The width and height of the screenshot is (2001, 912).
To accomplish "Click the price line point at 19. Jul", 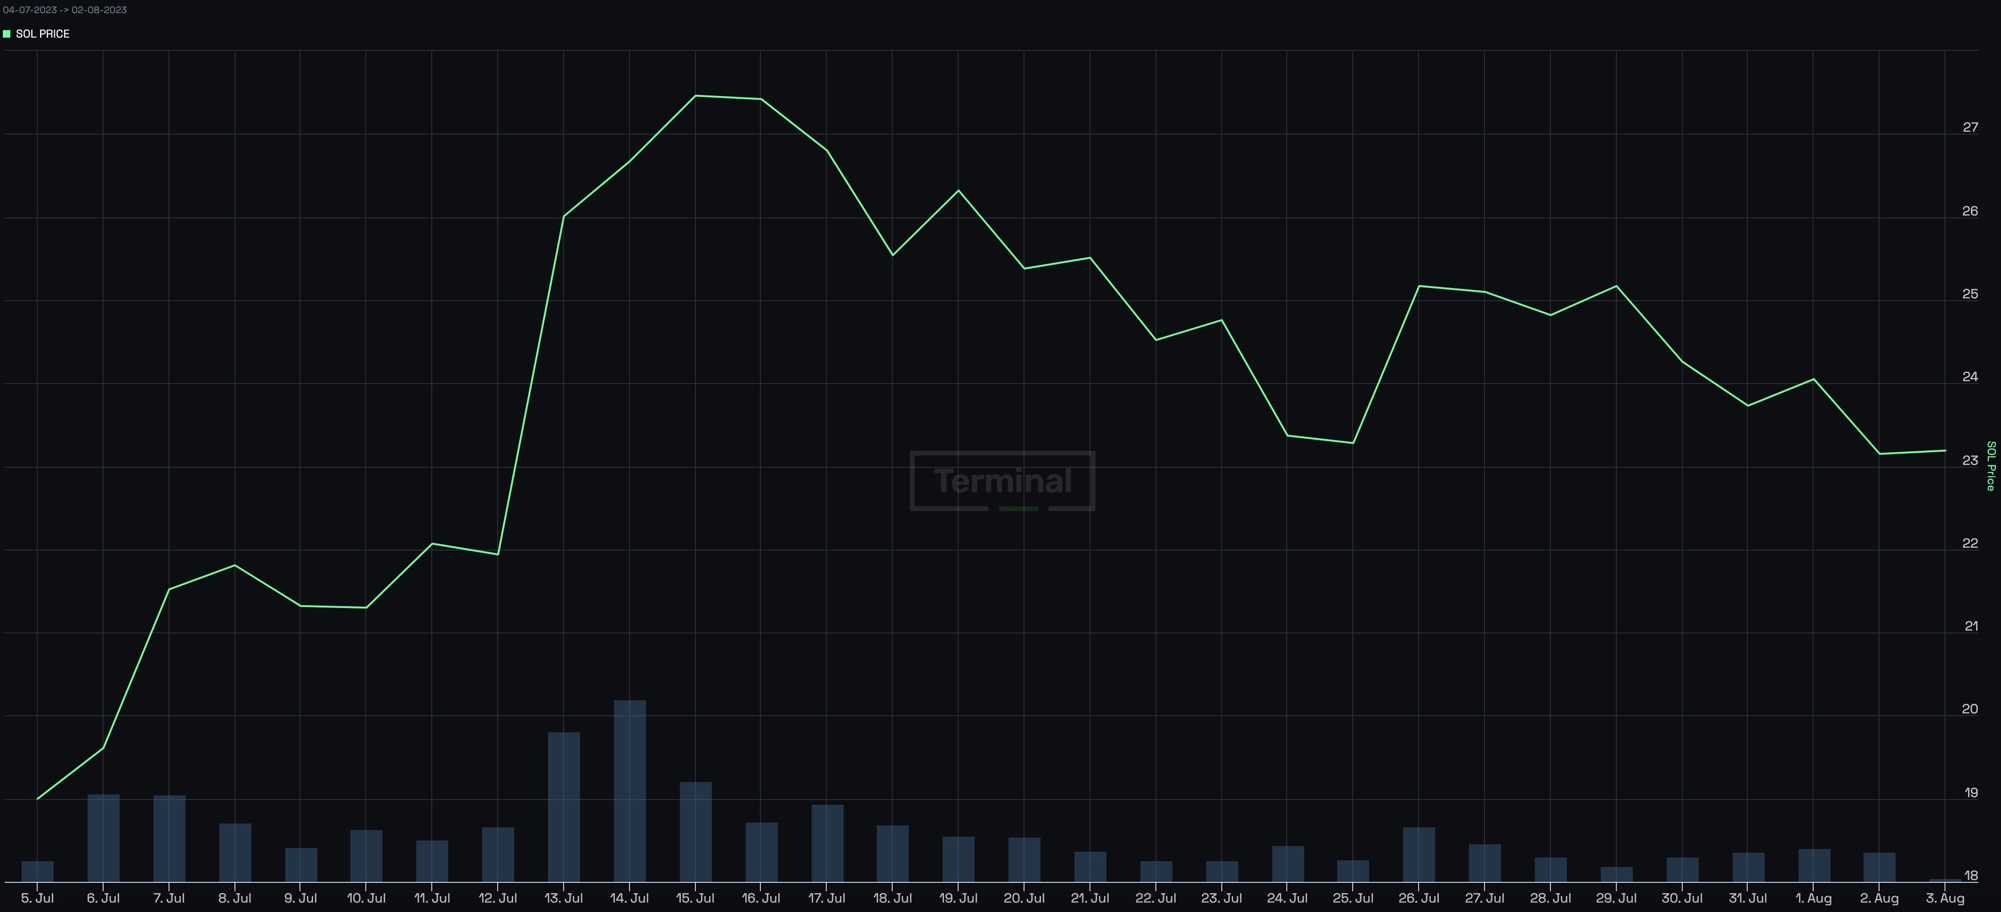I will pyautogui.click(x=959, y=190).
